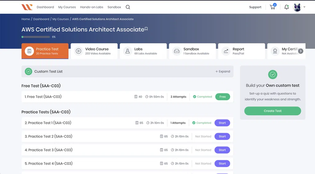Open the Support link

click(255, 7)
